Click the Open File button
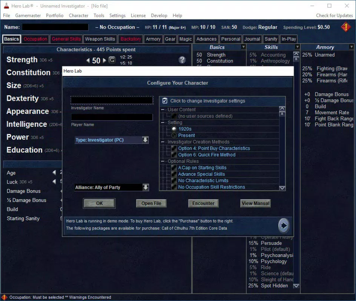The image size is (356, 301). tap(151, 204)
